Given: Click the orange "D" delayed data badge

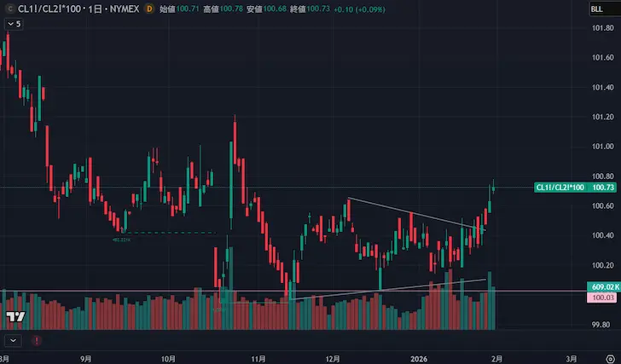Looking at the screenshot, I should click(x=149, y=9).
